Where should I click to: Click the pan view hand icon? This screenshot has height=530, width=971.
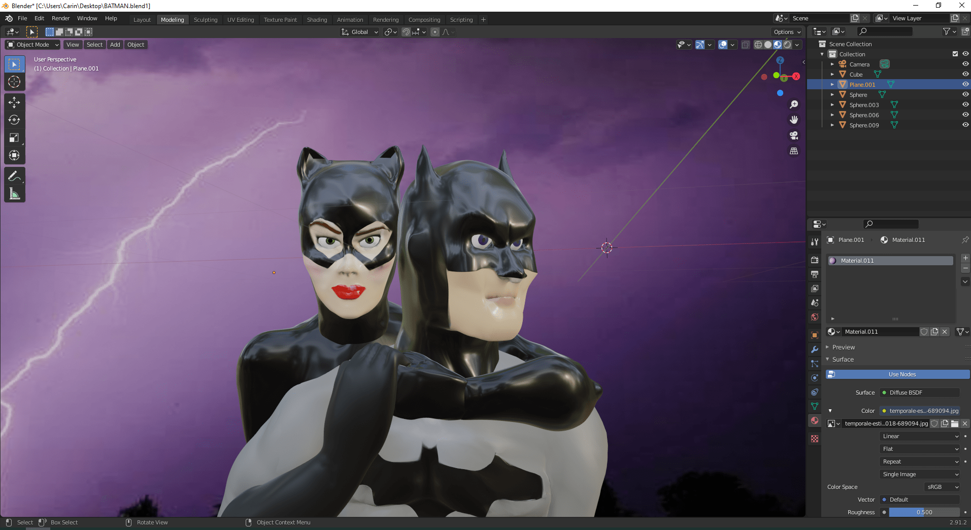(x=794, y=120)
